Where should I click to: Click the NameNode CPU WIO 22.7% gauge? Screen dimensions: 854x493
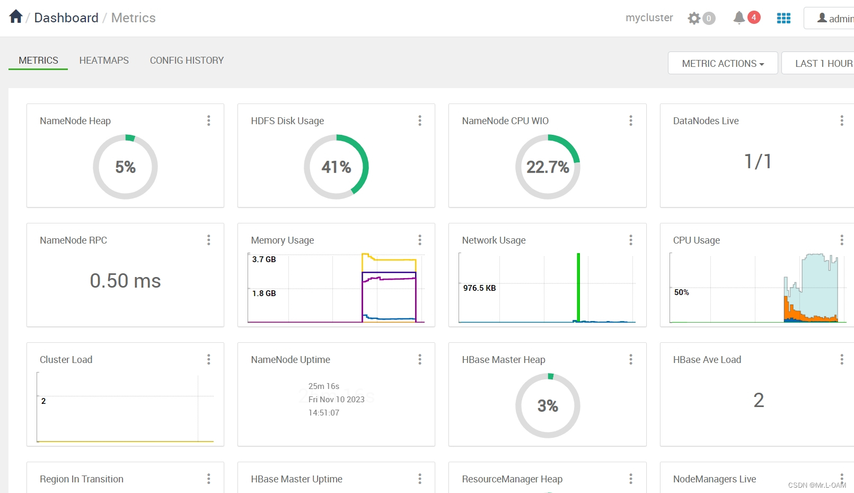pos(548,167)
